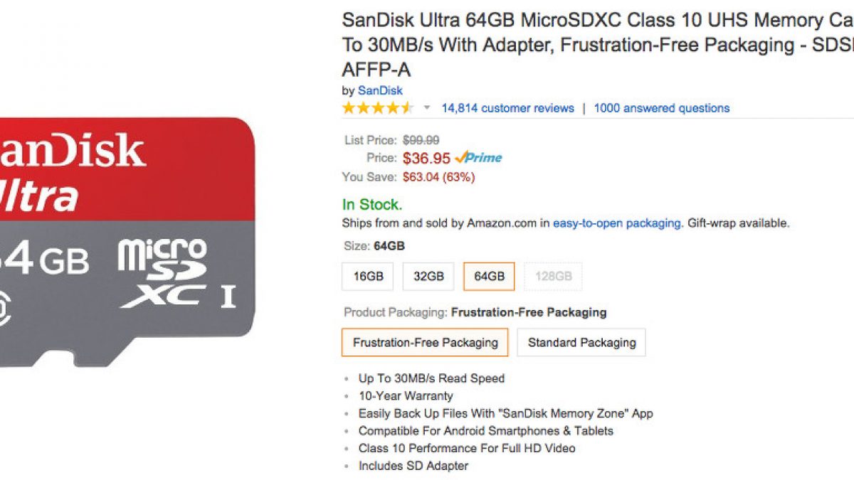Click the $36.95 price
The image size is (854, 480).
pos(426,158)
